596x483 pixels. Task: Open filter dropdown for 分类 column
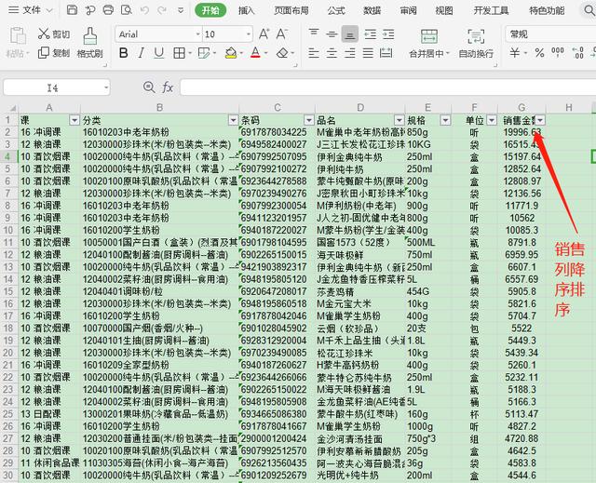tap(233, 120)
